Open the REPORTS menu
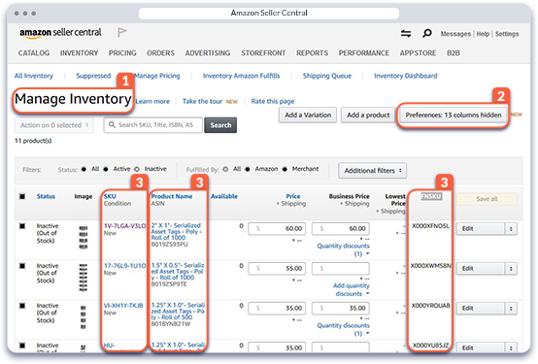 [313, 53]
